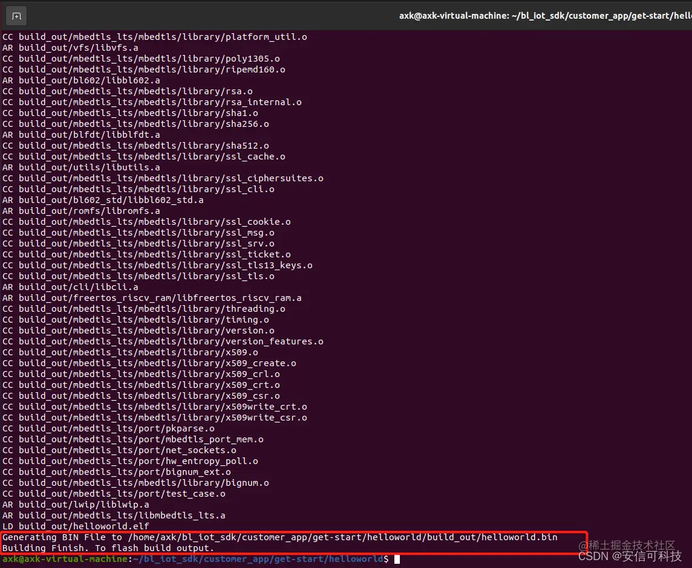Image resolution: width=692 pixels, height=568 pixels.
Task: Focus the terminal cursor after the prompt
Action: pos(397,559)
